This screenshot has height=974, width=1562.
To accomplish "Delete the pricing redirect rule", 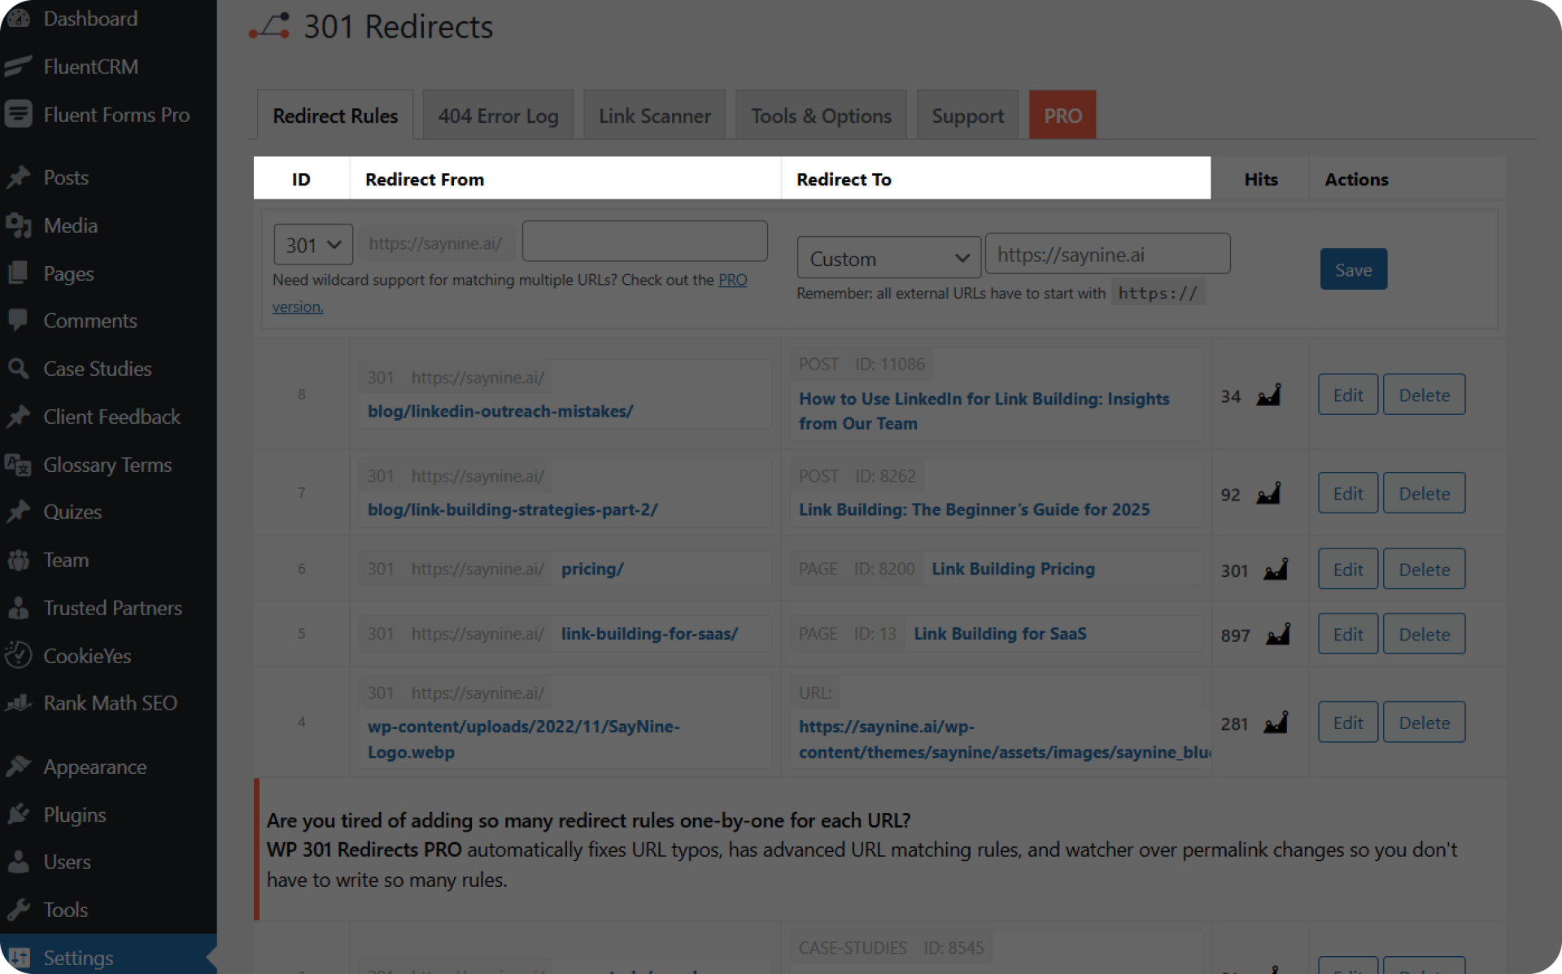I will 1425,569.
